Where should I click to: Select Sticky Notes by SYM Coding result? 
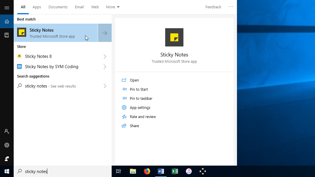coord(63,66)
